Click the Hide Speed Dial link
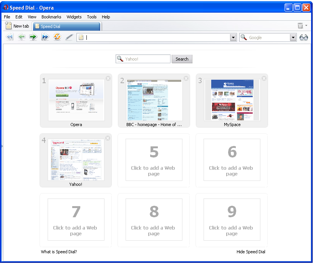This screenshot has height=264, width=313. pos(251,252)
